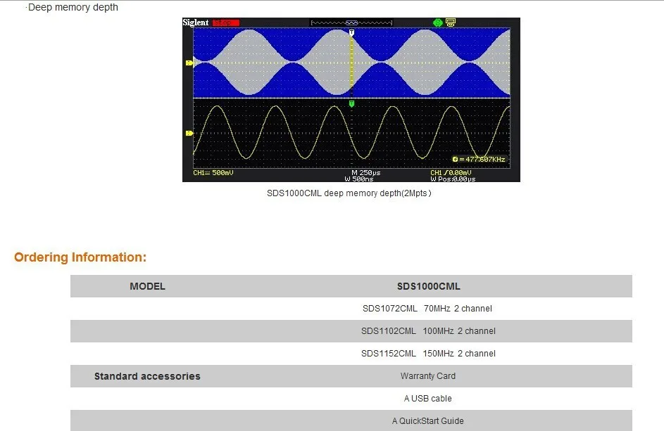Image resolution: width=664 pixels, height=431 pixels.
Task: Click the green T trigger marker in lower waveform
Action: (x=351, y=103)
